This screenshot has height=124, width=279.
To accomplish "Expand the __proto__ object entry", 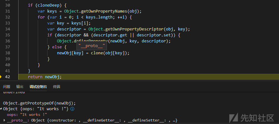I will (4, 120).
